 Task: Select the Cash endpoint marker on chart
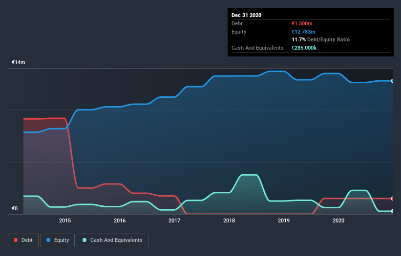click(x=393, y=211)
